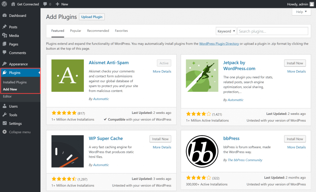
Task: Switch to the Recommended tab
Action: 98,31
